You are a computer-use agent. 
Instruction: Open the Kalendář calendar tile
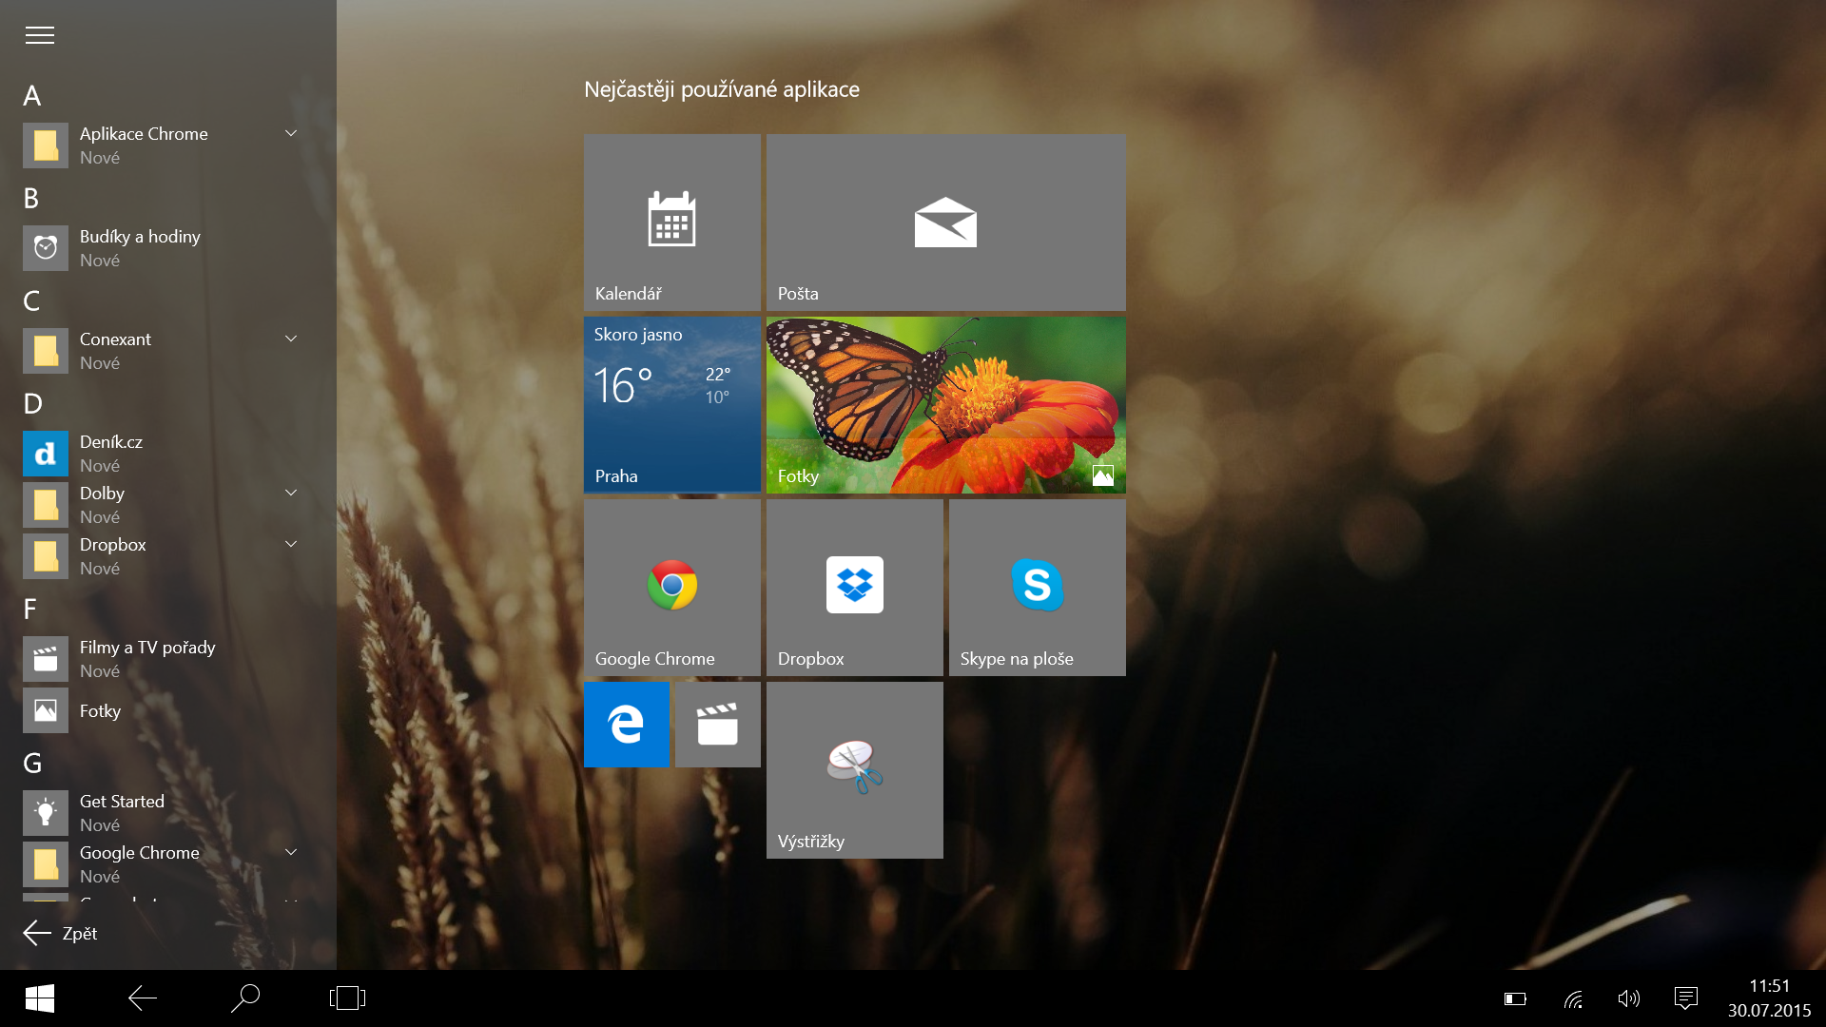point(671,222)
